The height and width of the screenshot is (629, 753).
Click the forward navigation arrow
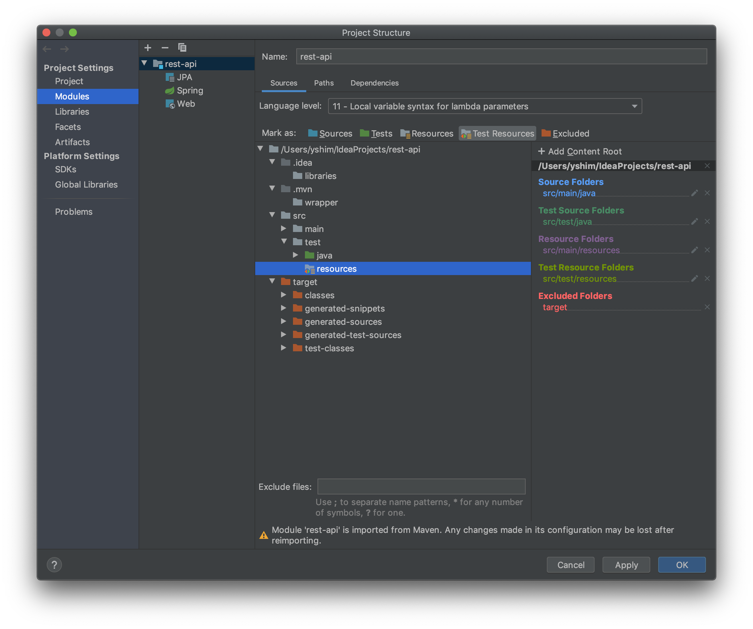(64, 49)
